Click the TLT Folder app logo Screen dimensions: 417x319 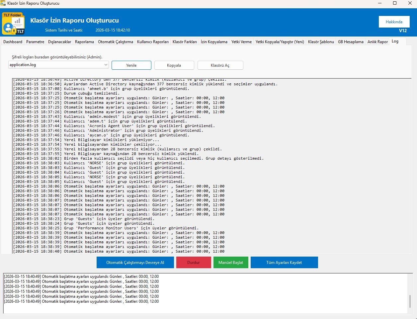(13, 24)
